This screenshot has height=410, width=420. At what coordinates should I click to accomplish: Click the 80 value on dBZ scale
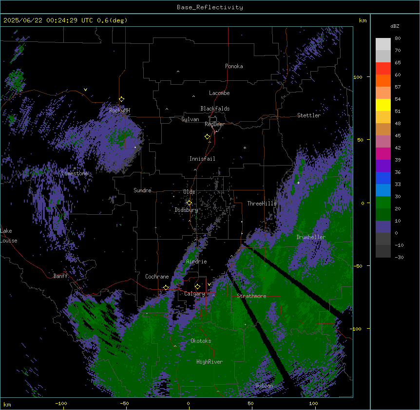(x=398, y=38)
